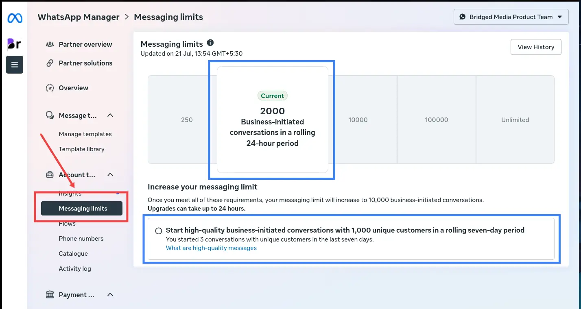The height and width of the screenshot is (309, 581).
Task: Click the Payment bank building icon
Action: click(50, 294)
